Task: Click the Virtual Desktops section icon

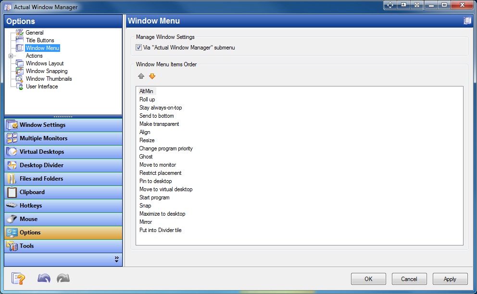Action: pos(12,152)
